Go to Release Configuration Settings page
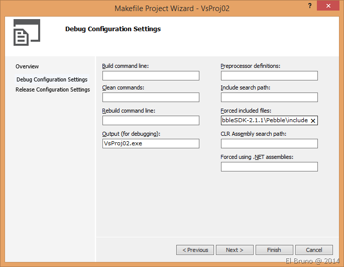This screenshot has height=267, width=344. pos(53,90)
